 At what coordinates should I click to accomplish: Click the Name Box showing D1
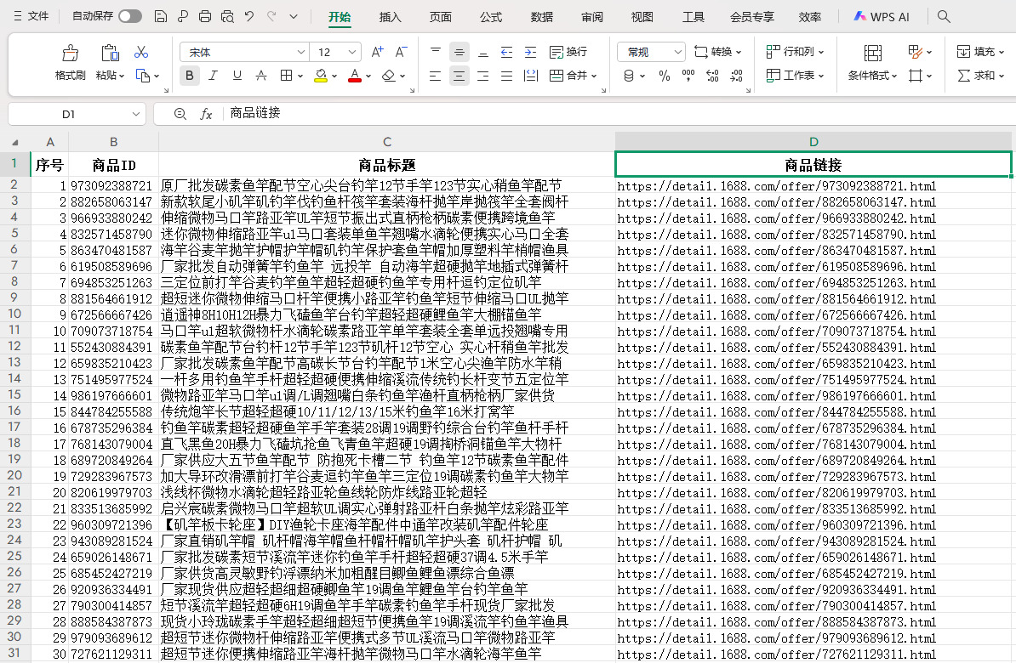point(68,114)
